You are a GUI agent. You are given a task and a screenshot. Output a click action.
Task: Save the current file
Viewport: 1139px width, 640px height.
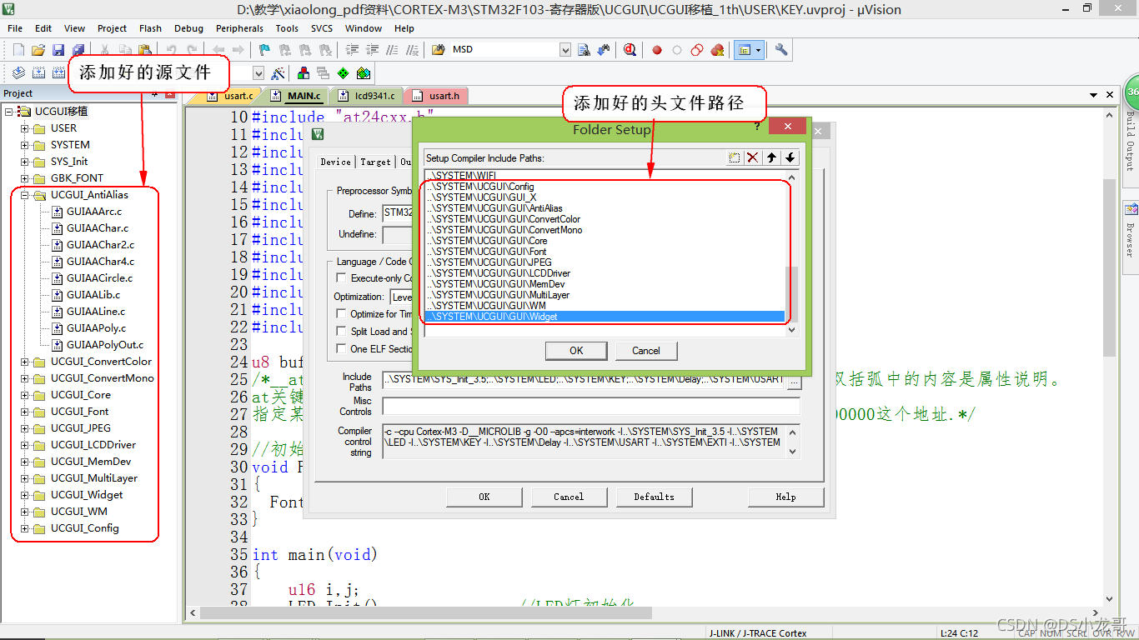(58, 50)
